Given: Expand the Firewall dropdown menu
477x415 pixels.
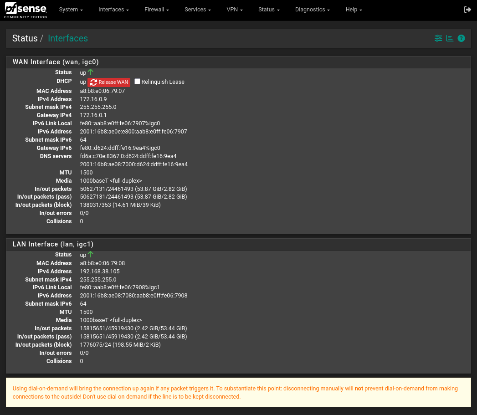Looking at the screenshot, I should [157, 10].
